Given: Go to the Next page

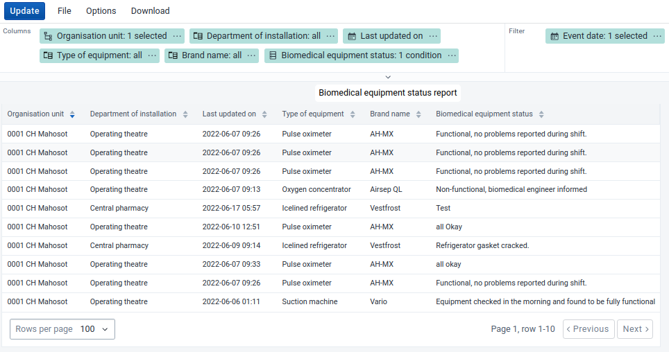Looking at the screenshot, I should pyautogui.click(x=635, y=329).
